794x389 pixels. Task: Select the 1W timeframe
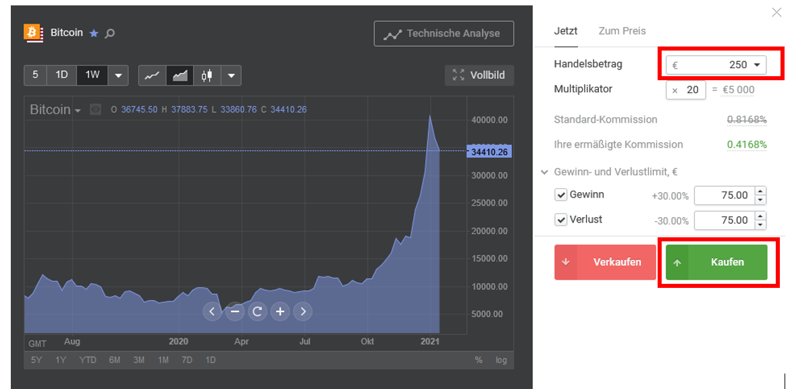point(92,76)
